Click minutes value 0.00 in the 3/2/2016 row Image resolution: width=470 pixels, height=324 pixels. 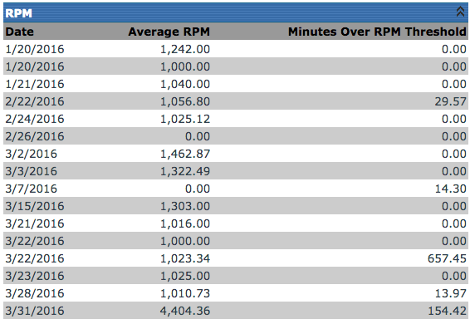454,154
